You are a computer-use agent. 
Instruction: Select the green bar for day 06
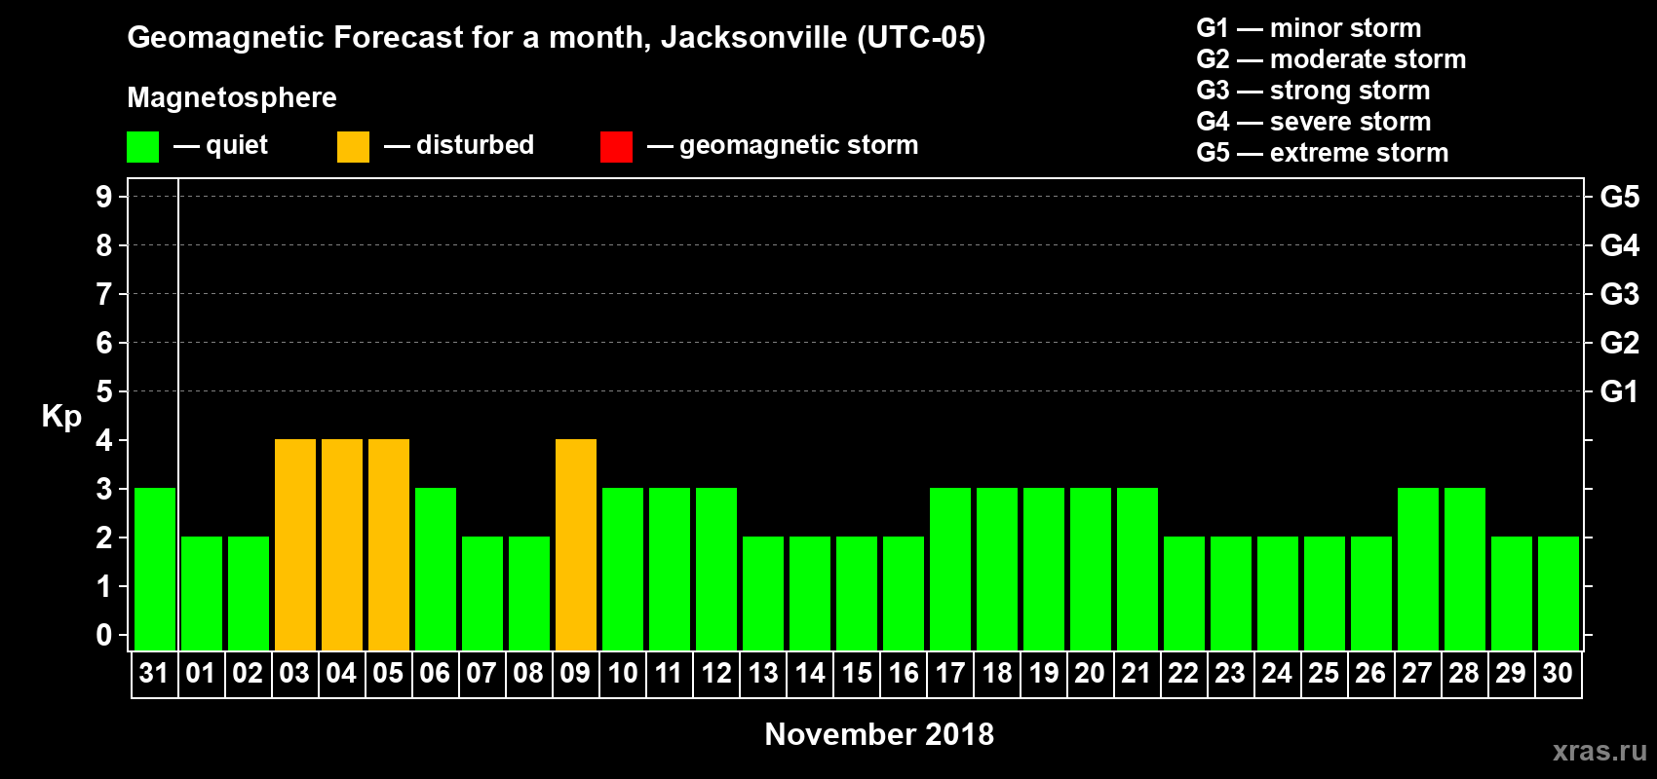pos(436,569)
